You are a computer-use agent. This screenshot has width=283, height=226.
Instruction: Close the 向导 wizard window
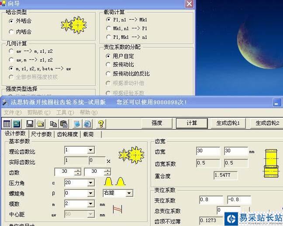pyautogui.click(x=189, y=3)
